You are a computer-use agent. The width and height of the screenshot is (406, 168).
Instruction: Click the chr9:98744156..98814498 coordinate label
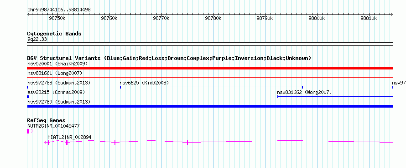59,10
